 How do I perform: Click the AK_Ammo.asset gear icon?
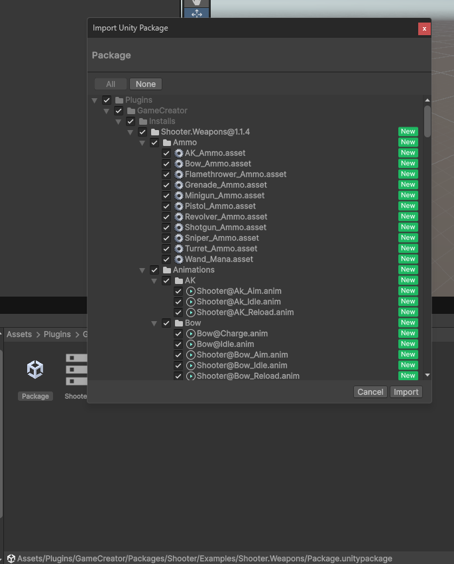(x=179, y=153)
